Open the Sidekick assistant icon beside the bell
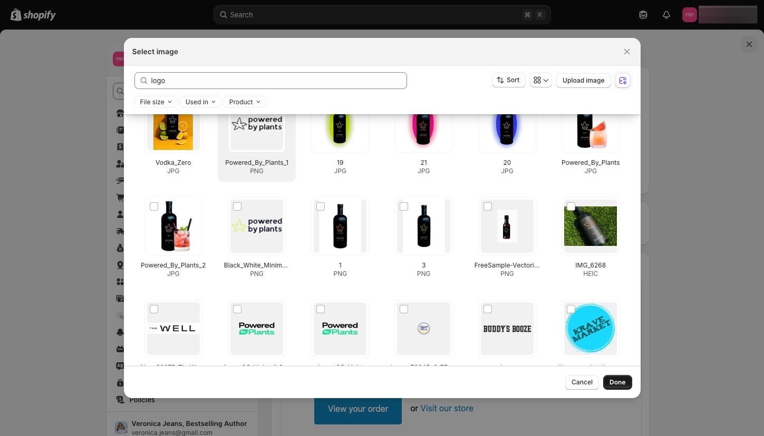This screenshot has height=436, width=764. click(x=643, y=15)
